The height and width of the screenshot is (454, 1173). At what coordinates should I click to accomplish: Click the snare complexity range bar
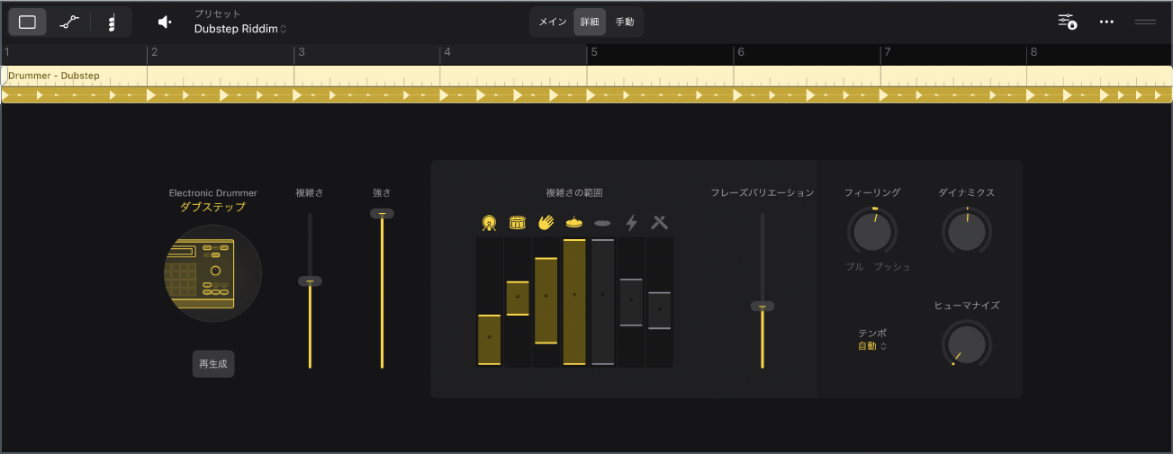click(x=518, y=298)
